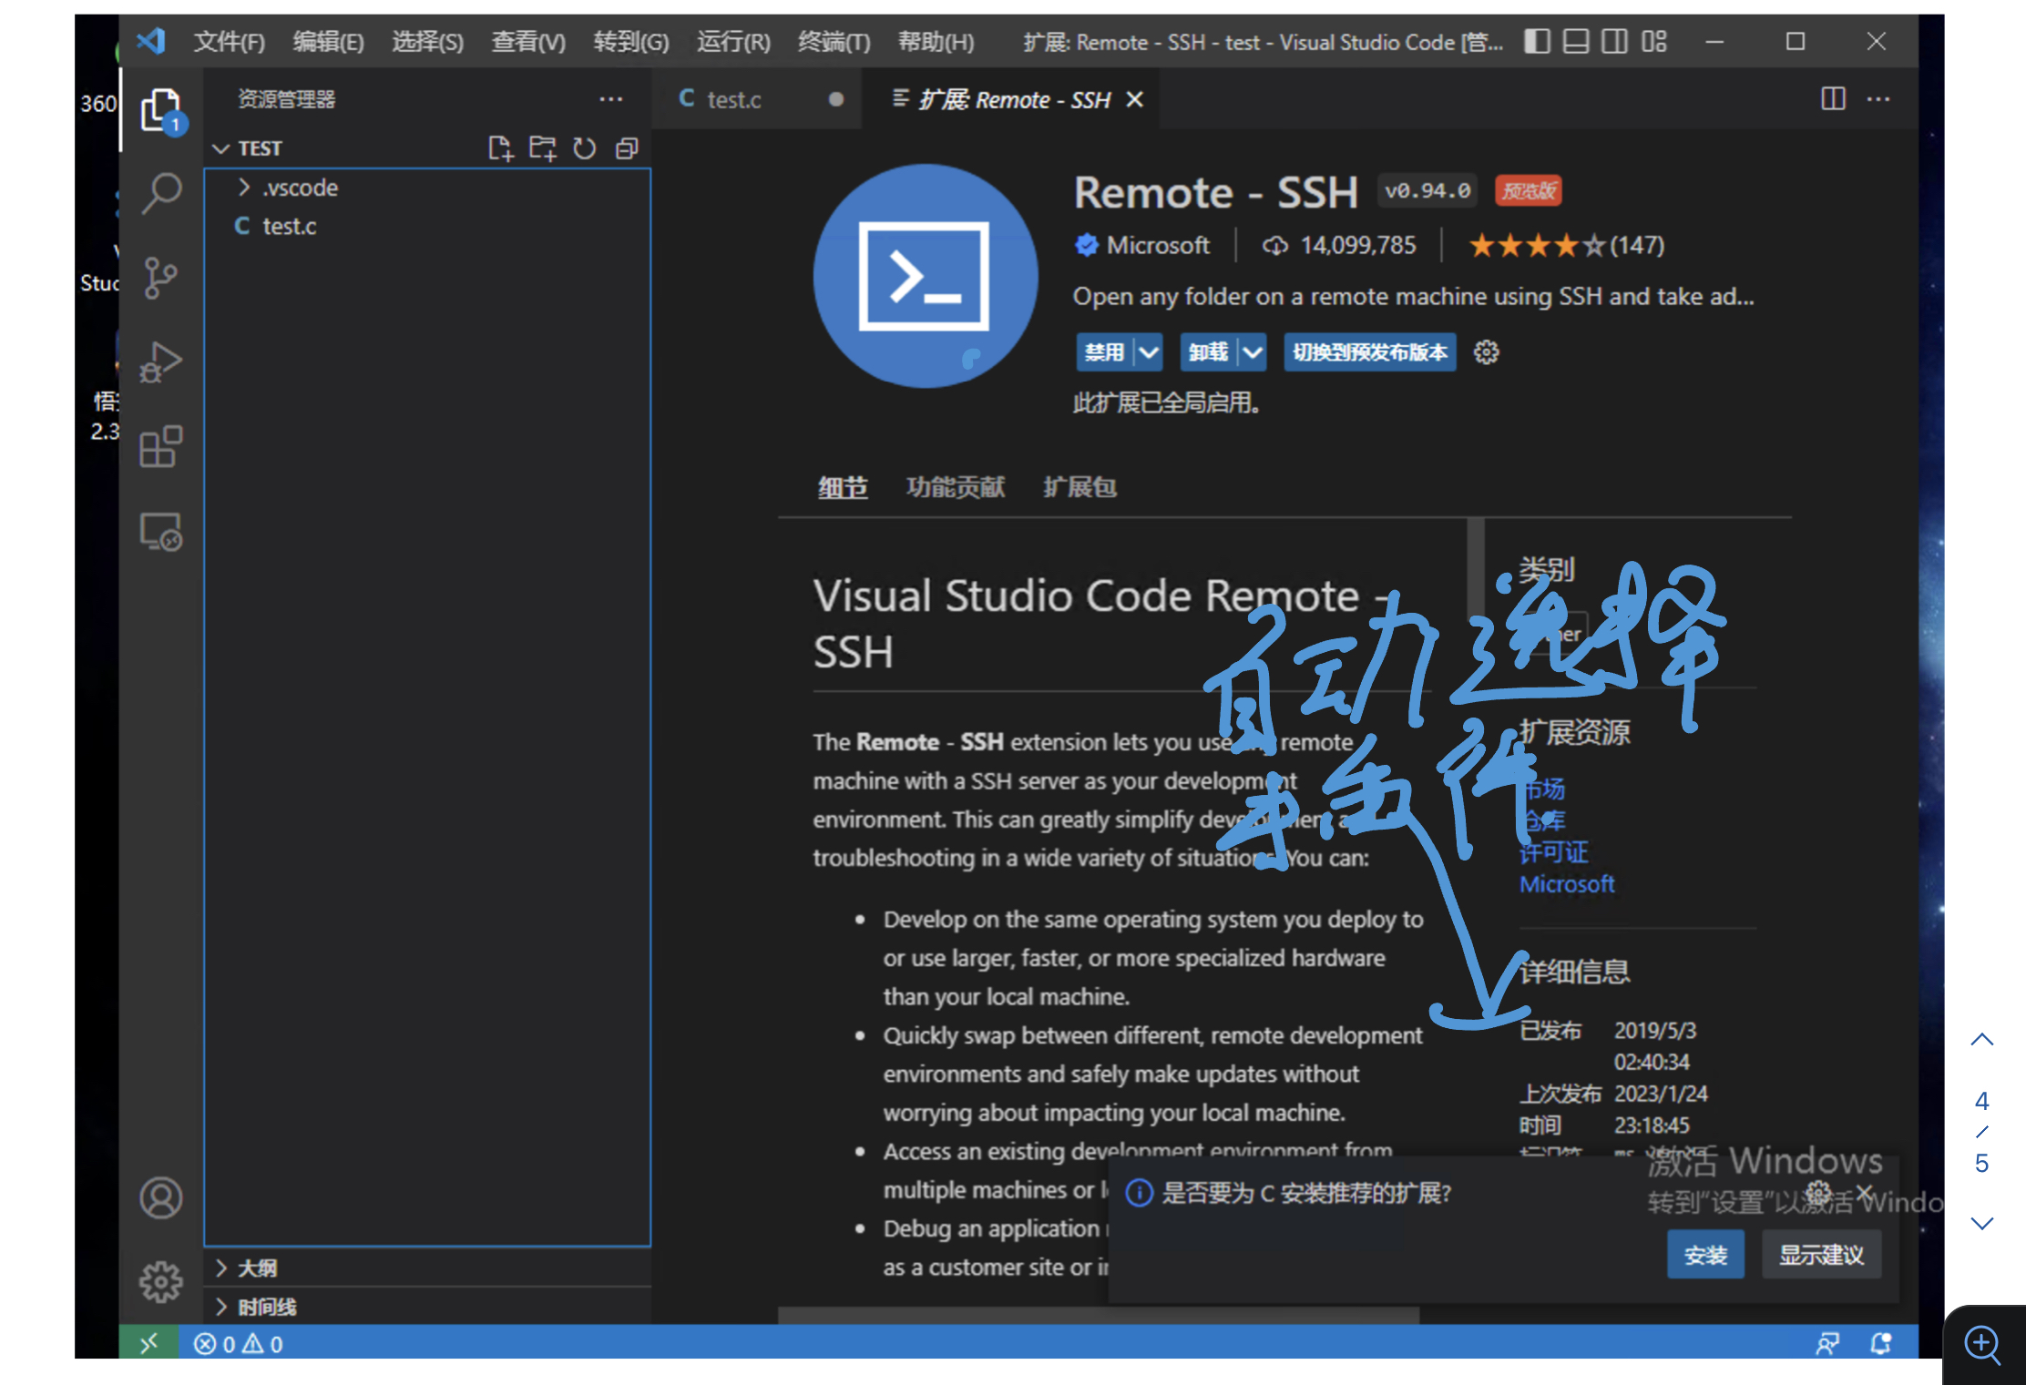Image resolution: width=2026 pixels, height=1385 pixels.
Task: Switch to 扩展包 tab
Action: click(1080, 487)
